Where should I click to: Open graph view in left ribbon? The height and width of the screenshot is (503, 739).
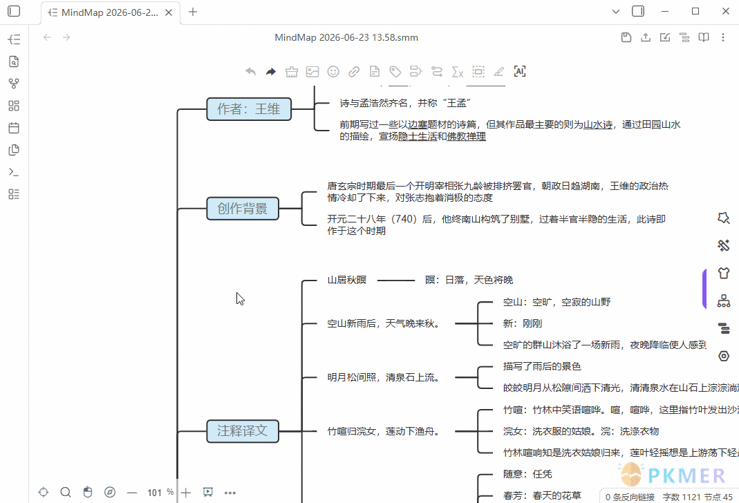pyautogui.click(x=14, y=84)
